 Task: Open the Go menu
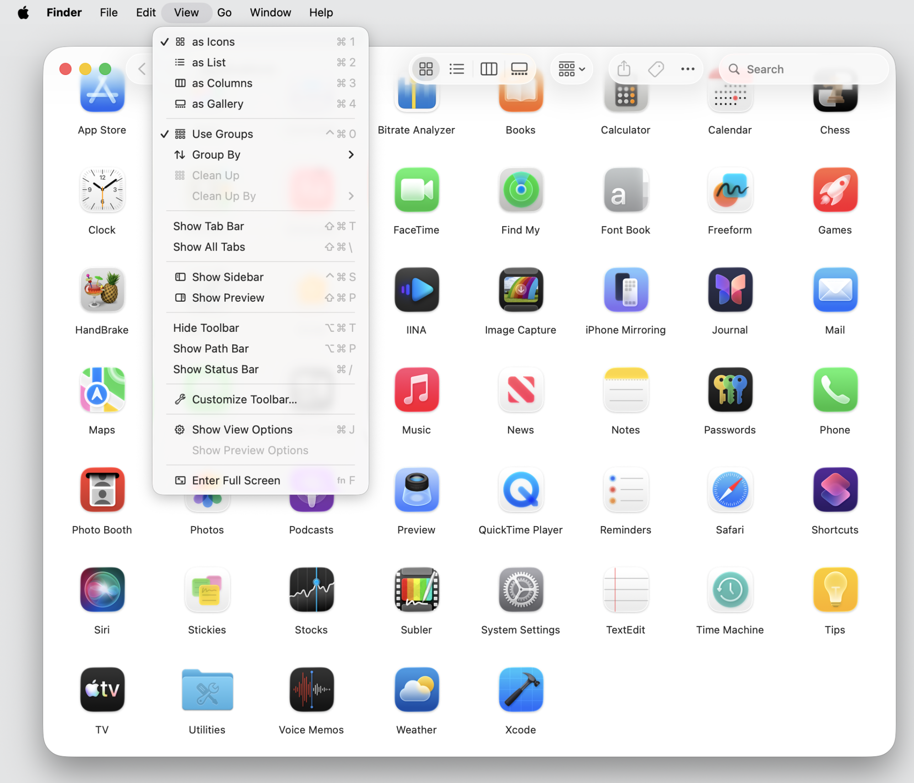click(224, 12)
